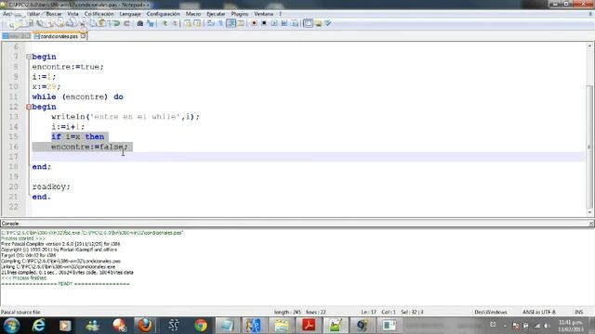595x334 pixels.
Task: Run macro multiple times icon
Action: click(284, 23)
